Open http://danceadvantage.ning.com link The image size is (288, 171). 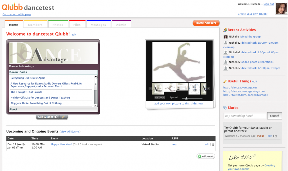click(x=244, y=91)
